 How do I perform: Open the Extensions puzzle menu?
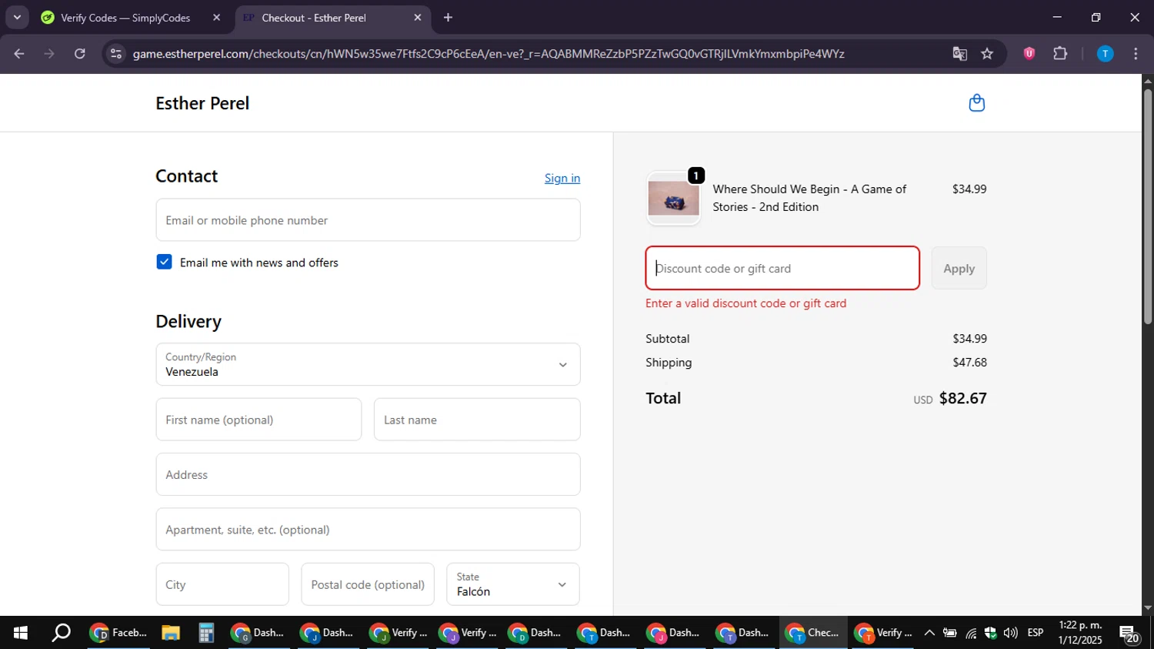tap(1060, 54)
